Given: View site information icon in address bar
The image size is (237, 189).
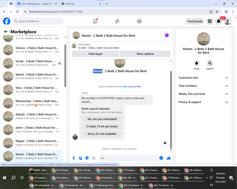Looking at the screenshot, I should coord(25,11).
